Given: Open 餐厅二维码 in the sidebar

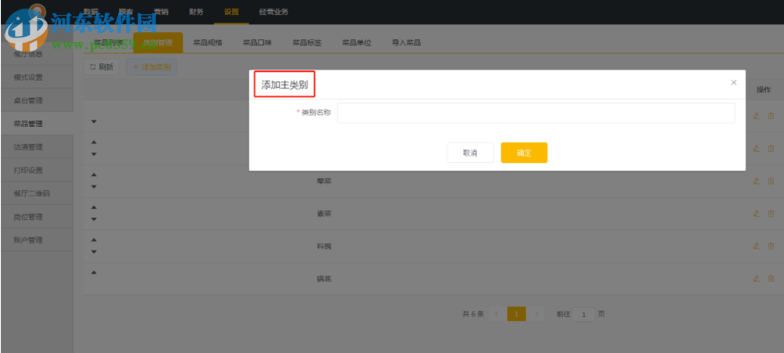Looking at the screenshot, I should coord(37,194).
